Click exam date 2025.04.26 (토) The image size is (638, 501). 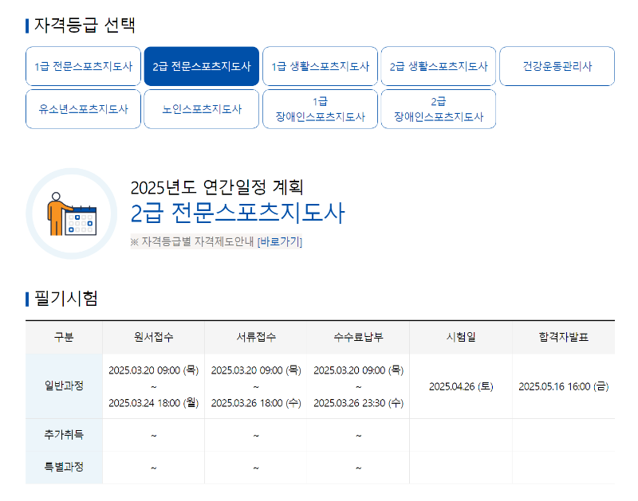coord(461,386)
